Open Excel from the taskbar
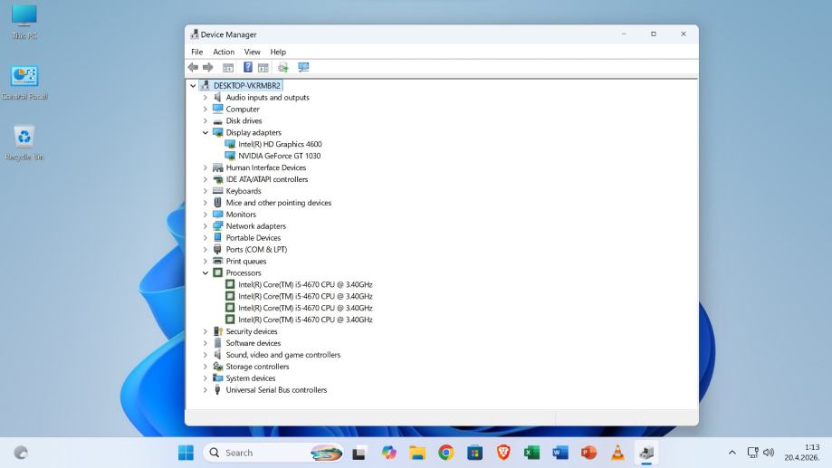 (531, 453)
